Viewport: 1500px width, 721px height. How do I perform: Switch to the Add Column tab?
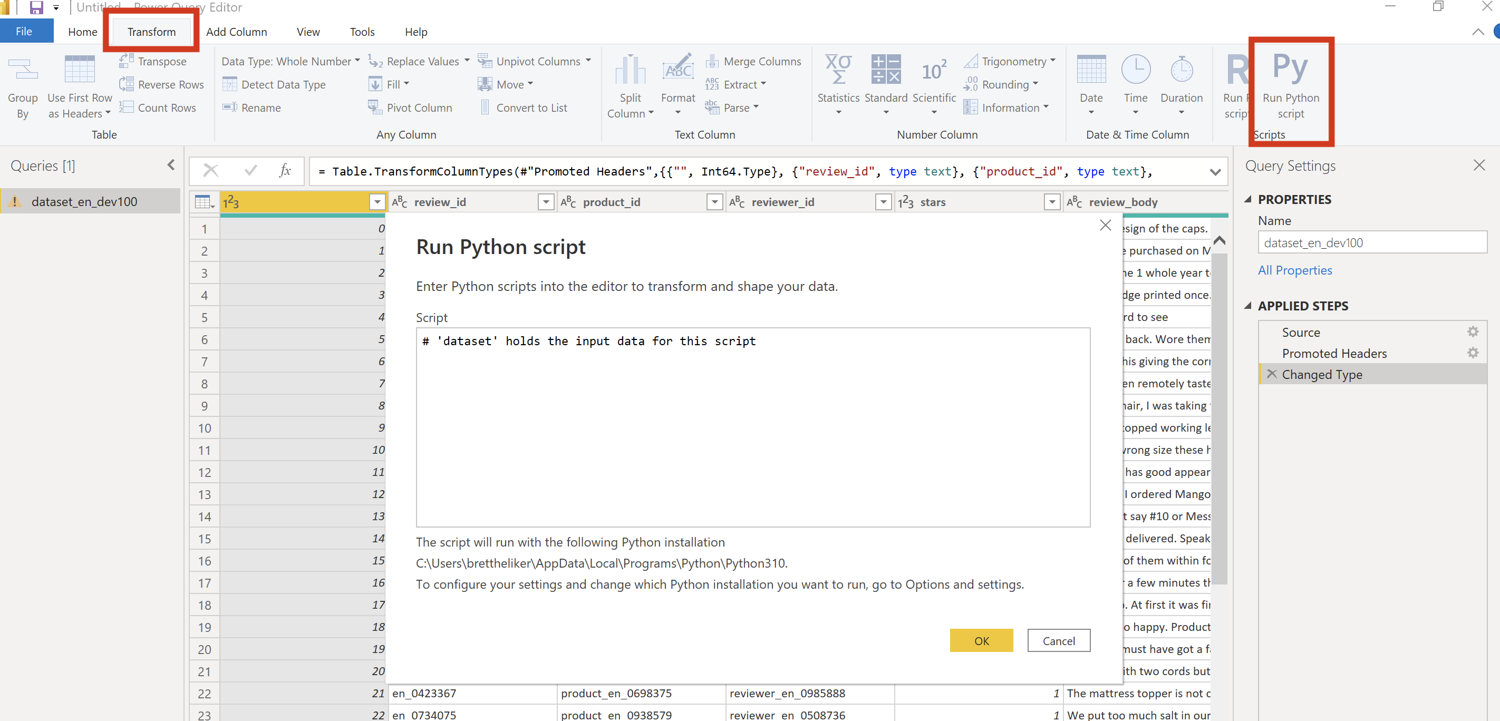(236, 32)
